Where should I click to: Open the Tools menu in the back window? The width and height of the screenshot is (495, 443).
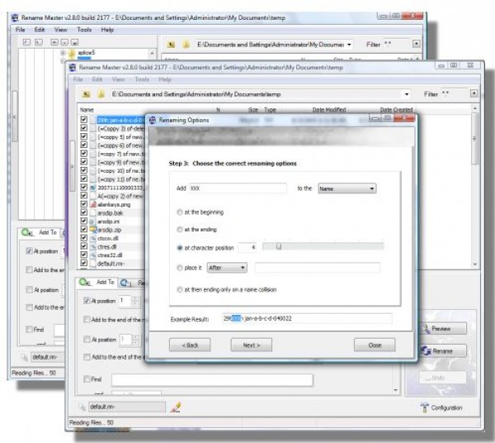(84, 30)
